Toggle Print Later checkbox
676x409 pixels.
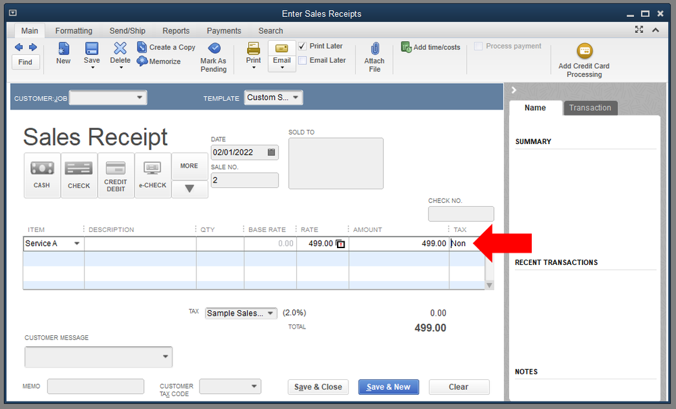(x=302, y=46)
